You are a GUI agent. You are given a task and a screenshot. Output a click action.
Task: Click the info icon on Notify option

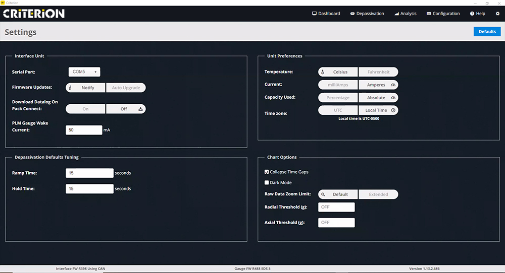click(70, 88)
